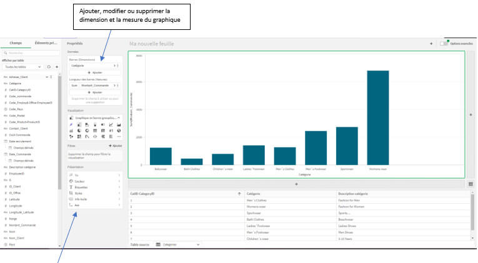478x263 pixels.
Task: Select the Catégorie field in list
Action: (x=15, y=84)
